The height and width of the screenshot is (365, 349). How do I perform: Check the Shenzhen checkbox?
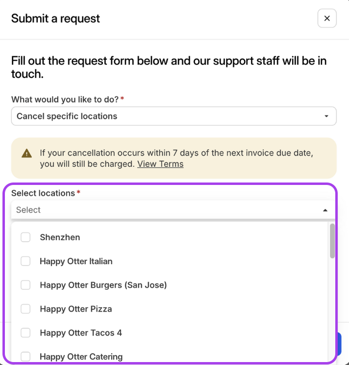[25, 237]
